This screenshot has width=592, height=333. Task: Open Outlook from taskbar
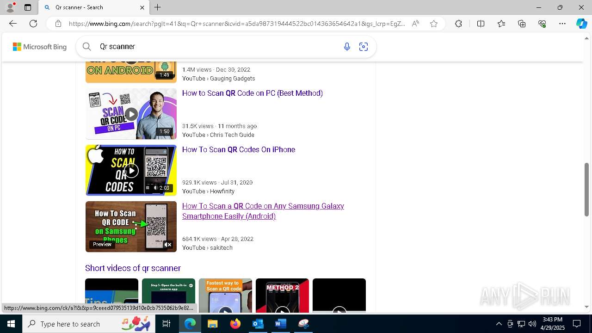click(x=258, y=324)
